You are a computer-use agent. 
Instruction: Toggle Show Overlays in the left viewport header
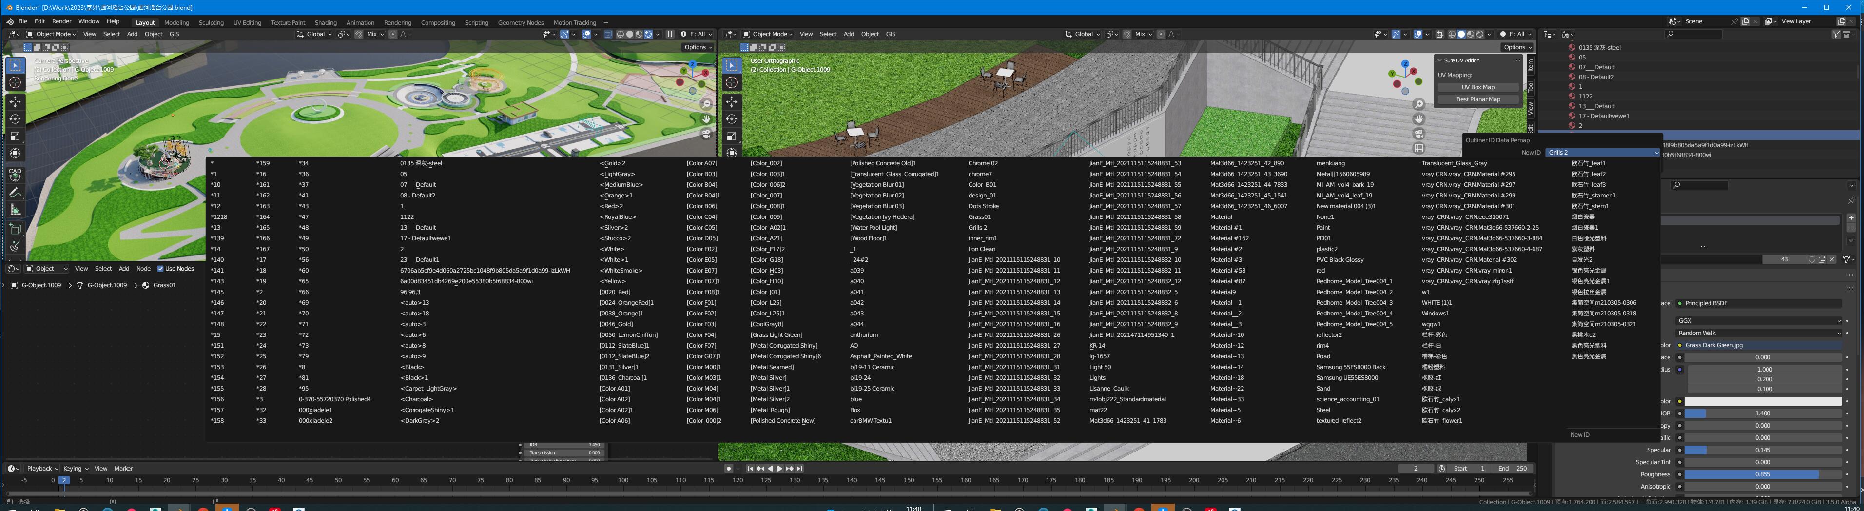(x=587, y=34)
